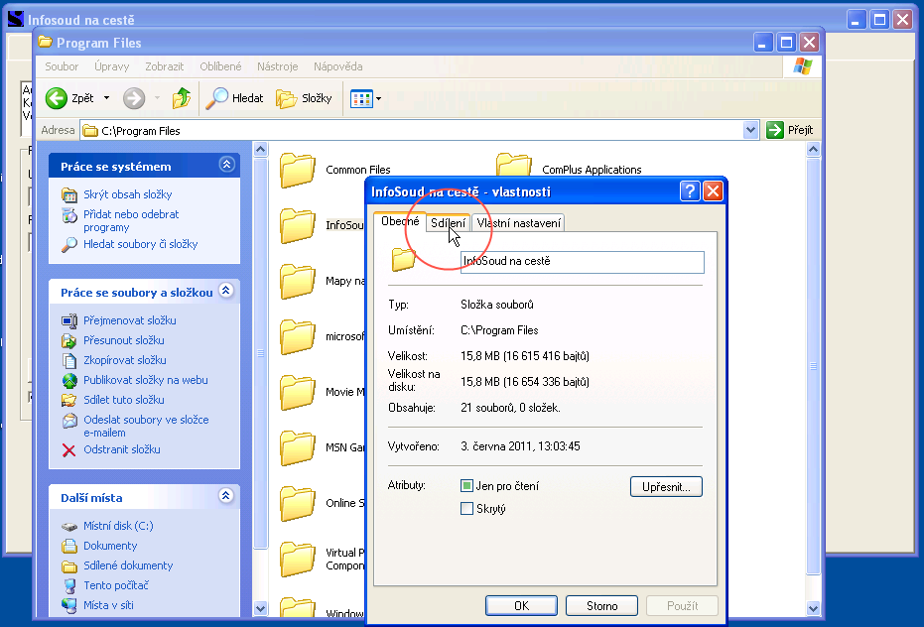Select the Virtual PC Components folder icon

pyautogui.click(x=298, y=559)
